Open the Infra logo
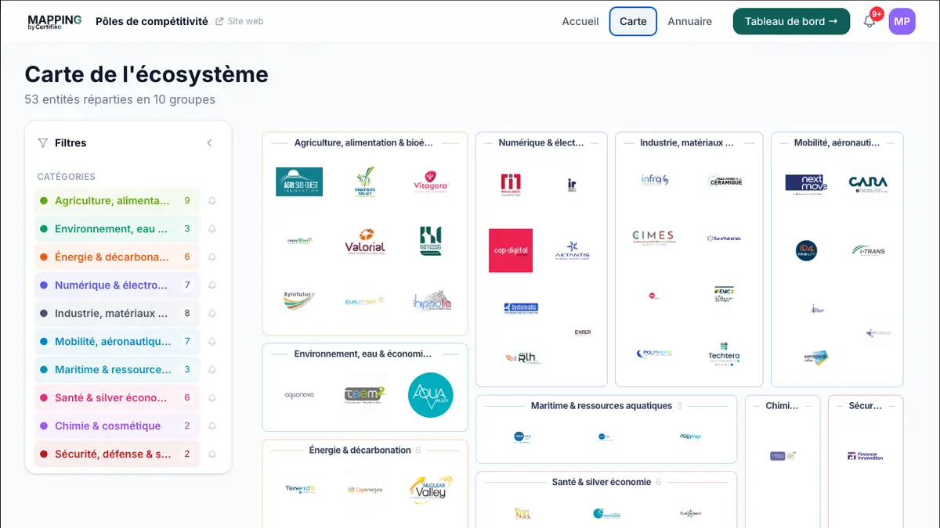The width and height of the screenshot is (940, 528). pos(655,180)
